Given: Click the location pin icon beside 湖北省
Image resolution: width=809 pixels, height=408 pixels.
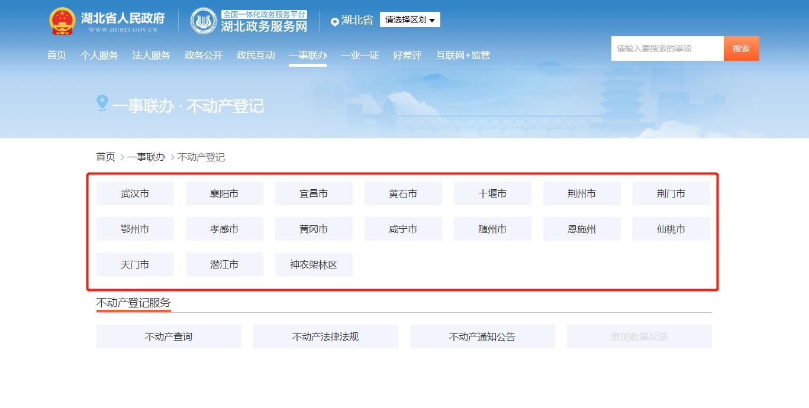Looking at the screenshot, I should tap(334, 19).
